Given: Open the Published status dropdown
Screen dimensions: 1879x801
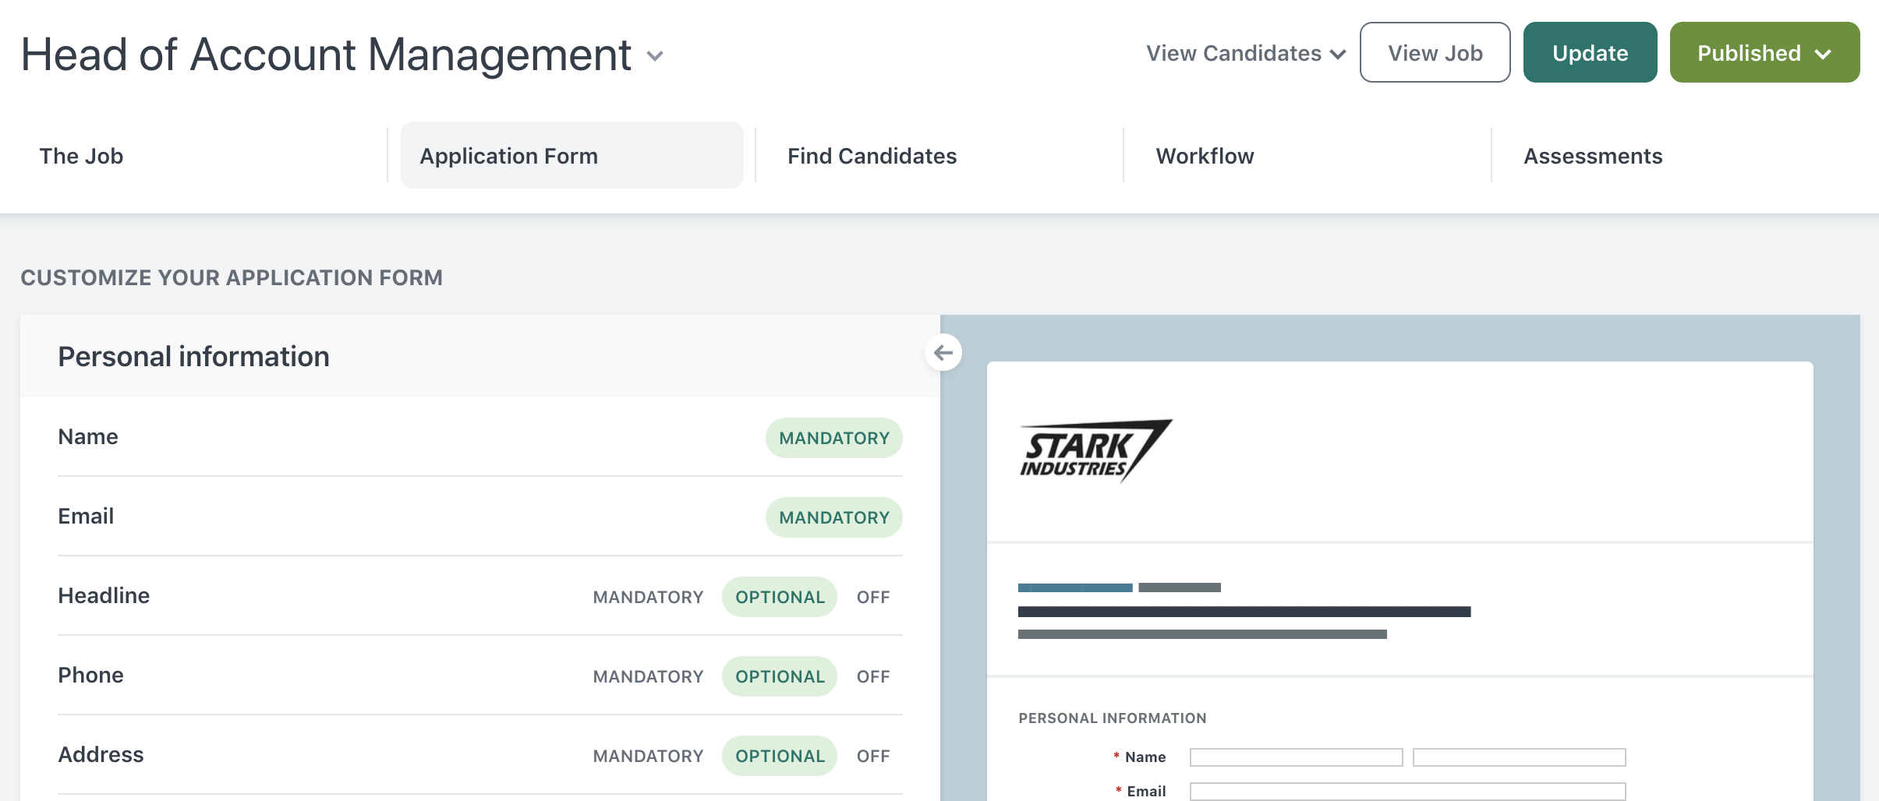Looking at the screenshot, I should (1764, 52).
